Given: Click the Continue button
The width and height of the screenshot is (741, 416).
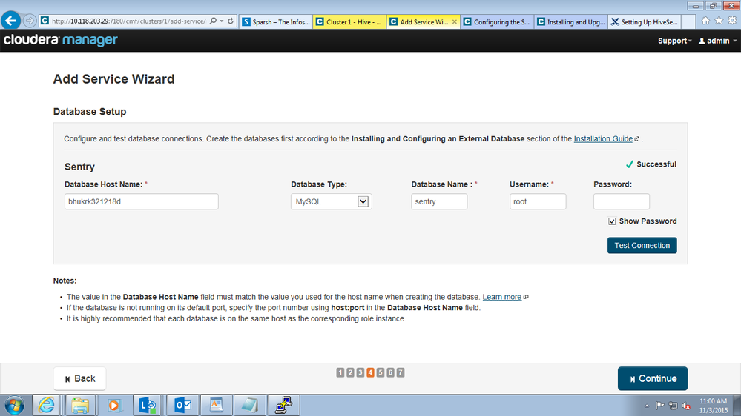Looking at the screenshot, I should (652, 379).
